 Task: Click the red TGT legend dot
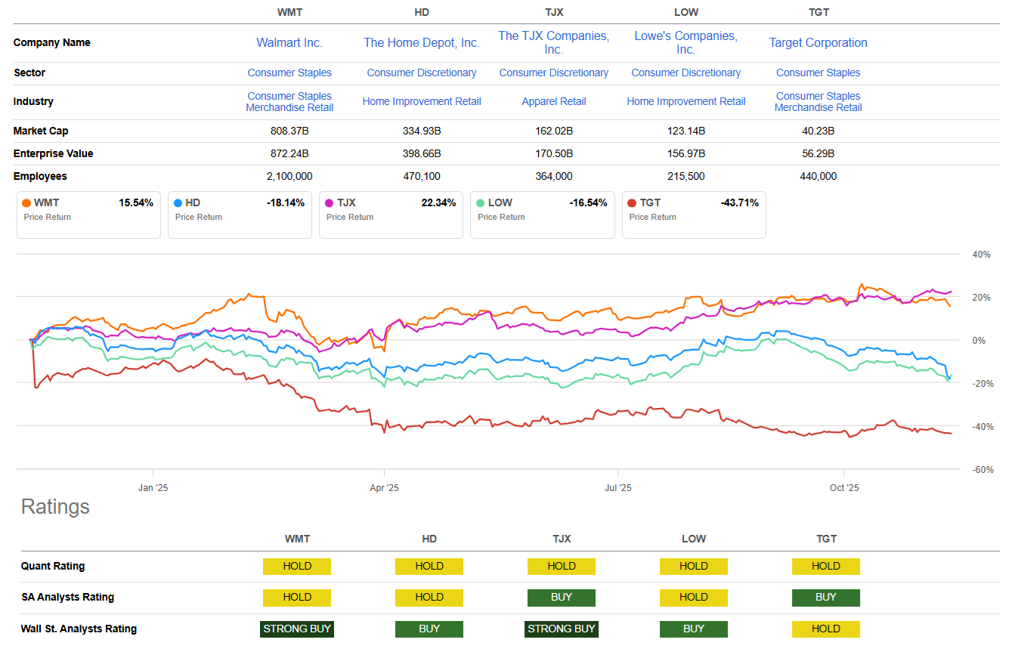point(632,203)
